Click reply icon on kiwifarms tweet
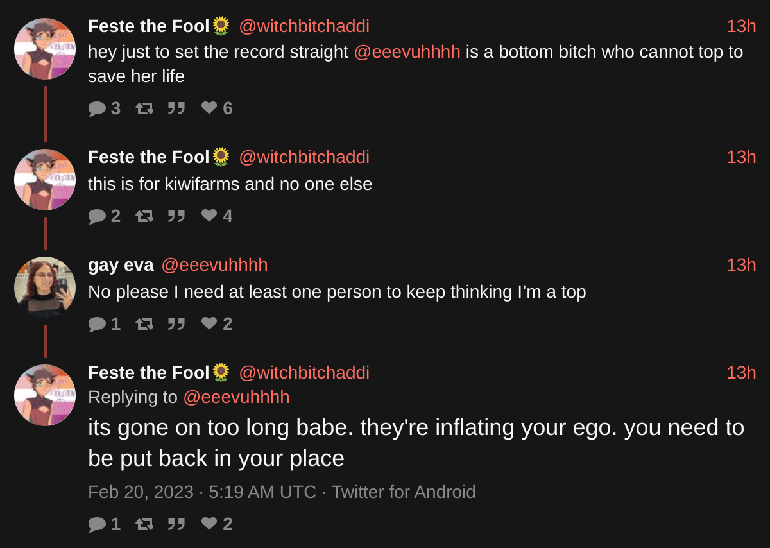The height and width of the screenshot is (548, 770). 97,216
